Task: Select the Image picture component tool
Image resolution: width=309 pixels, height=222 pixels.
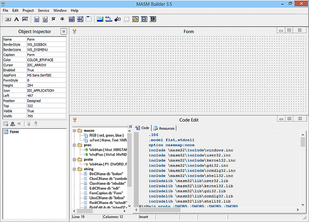Action: [x=100, y=19]
